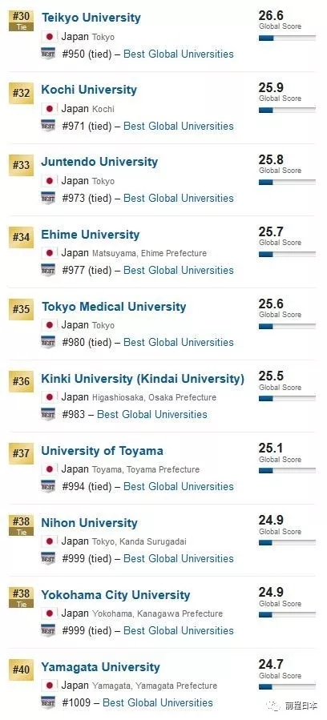Click the Japan flag icon under Teikyo University
This screenshot has height=720, width=327.
50,37
